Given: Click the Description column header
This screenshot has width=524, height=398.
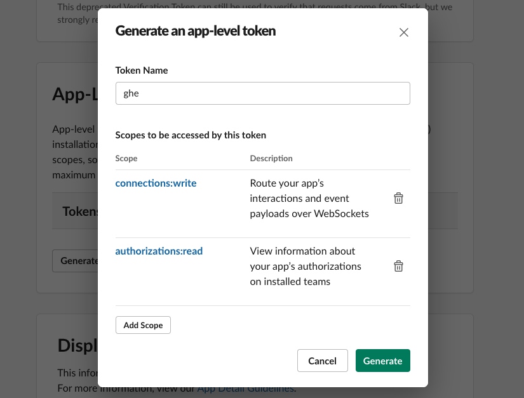Looking at the screenshot, I should point(271,158).
